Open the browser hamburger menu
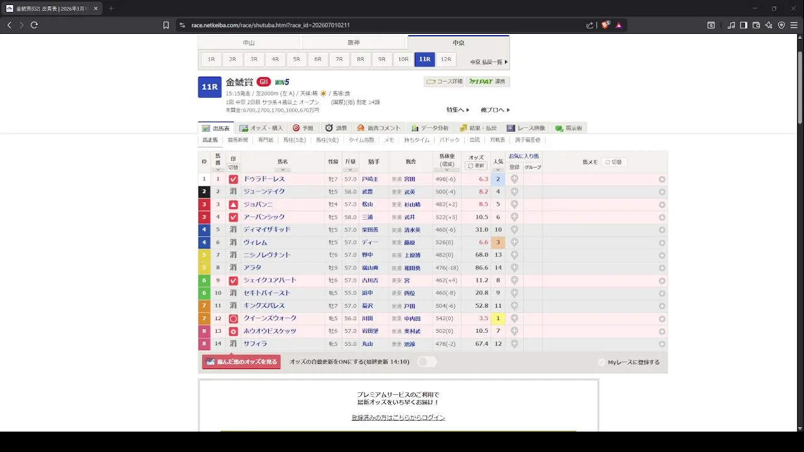 [794, 25]
